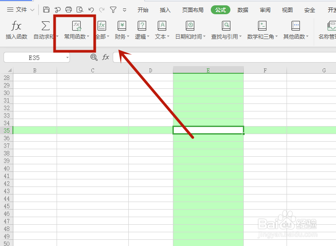336x246 pixels.
Task: Click cell B42
Action: tap(35, 183)
